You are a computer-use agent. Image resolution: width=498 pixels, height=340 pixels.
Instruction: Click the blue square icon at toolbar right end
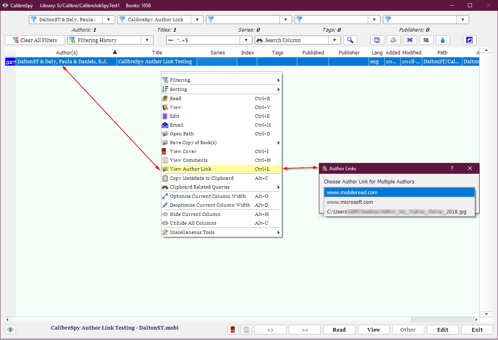coord(470,40)
